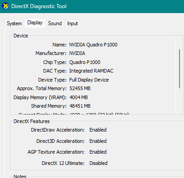Select the 48451 MB shared memory value
This screenshot has height=178, width=184.
coord(80,106)
